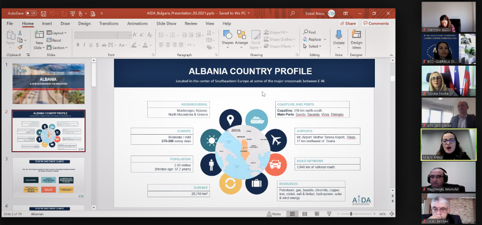Open the font name combo box

tap(96, 35)
